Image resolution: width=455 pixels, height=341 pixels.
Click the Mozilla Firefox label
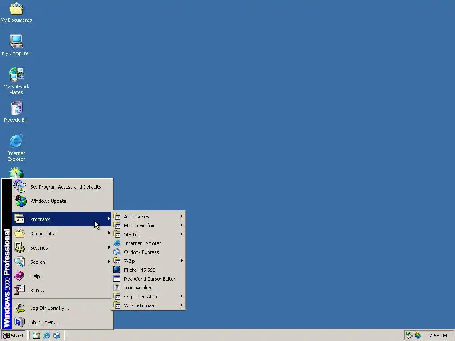139,225
